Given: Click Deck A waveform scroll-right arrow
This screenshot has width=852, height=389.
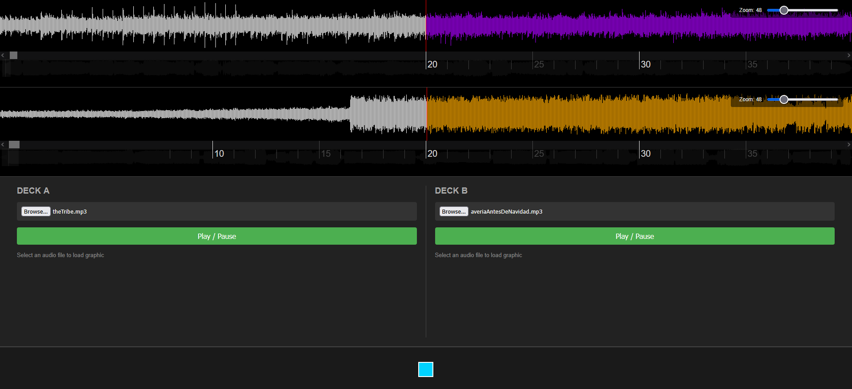Looking at the screenshot, I should (x=848, y=56).
